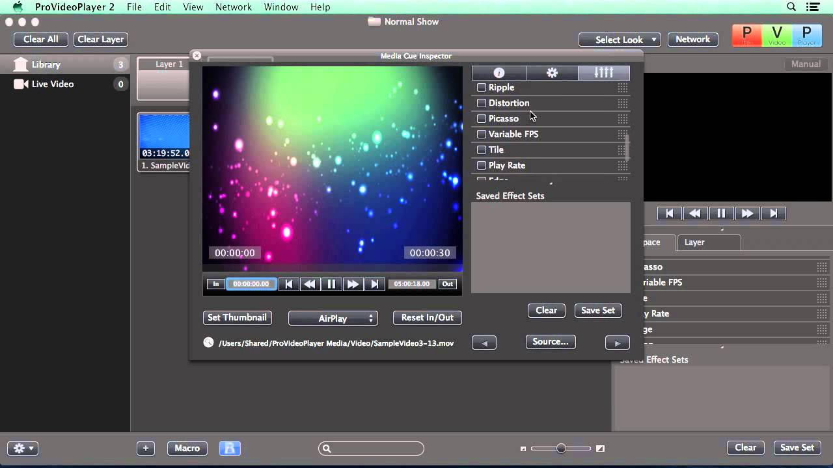Skip to end in main output transport

(x=773, y=213)
